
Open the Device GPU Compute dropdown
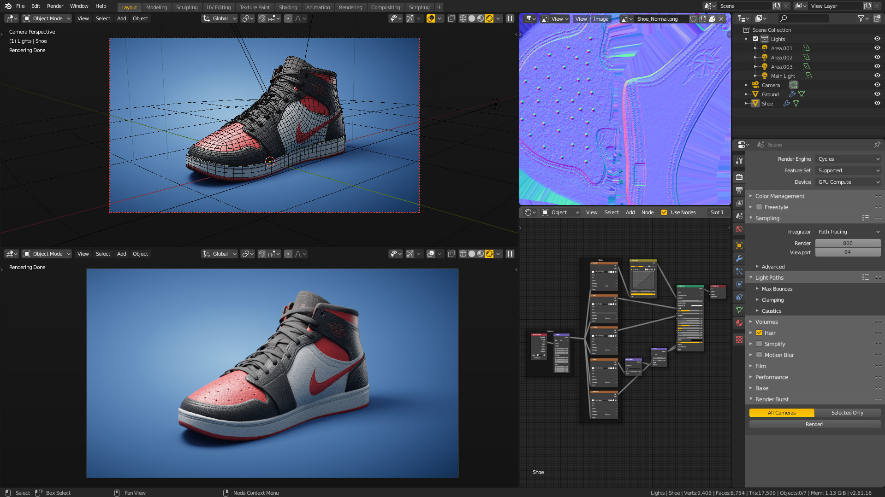848,182
